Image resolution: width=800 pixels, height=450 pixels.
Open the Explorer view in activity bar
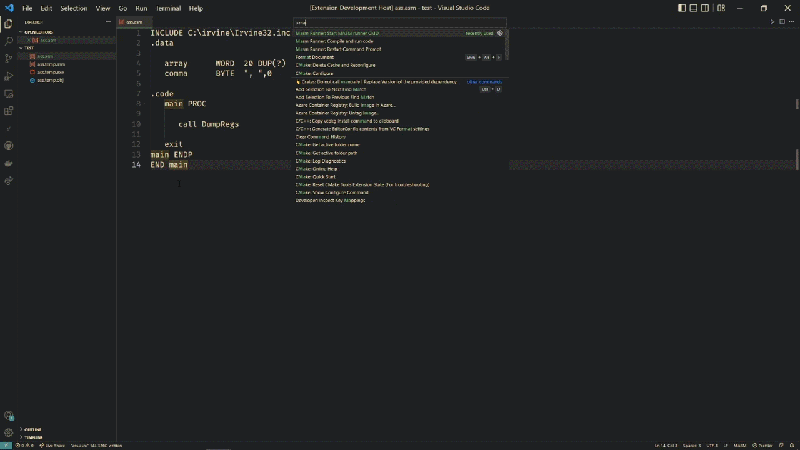[x=9, y=24]
